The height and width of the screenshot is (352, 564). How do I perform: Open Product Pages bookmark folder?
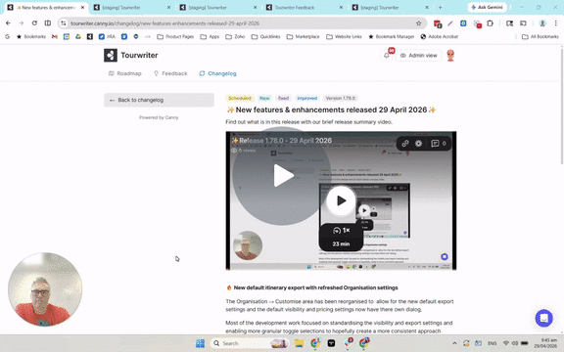(175, 36)
